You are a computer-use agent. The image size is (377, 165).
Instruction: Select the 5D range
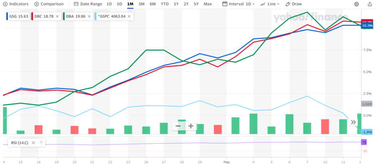[x=119, y=4]
